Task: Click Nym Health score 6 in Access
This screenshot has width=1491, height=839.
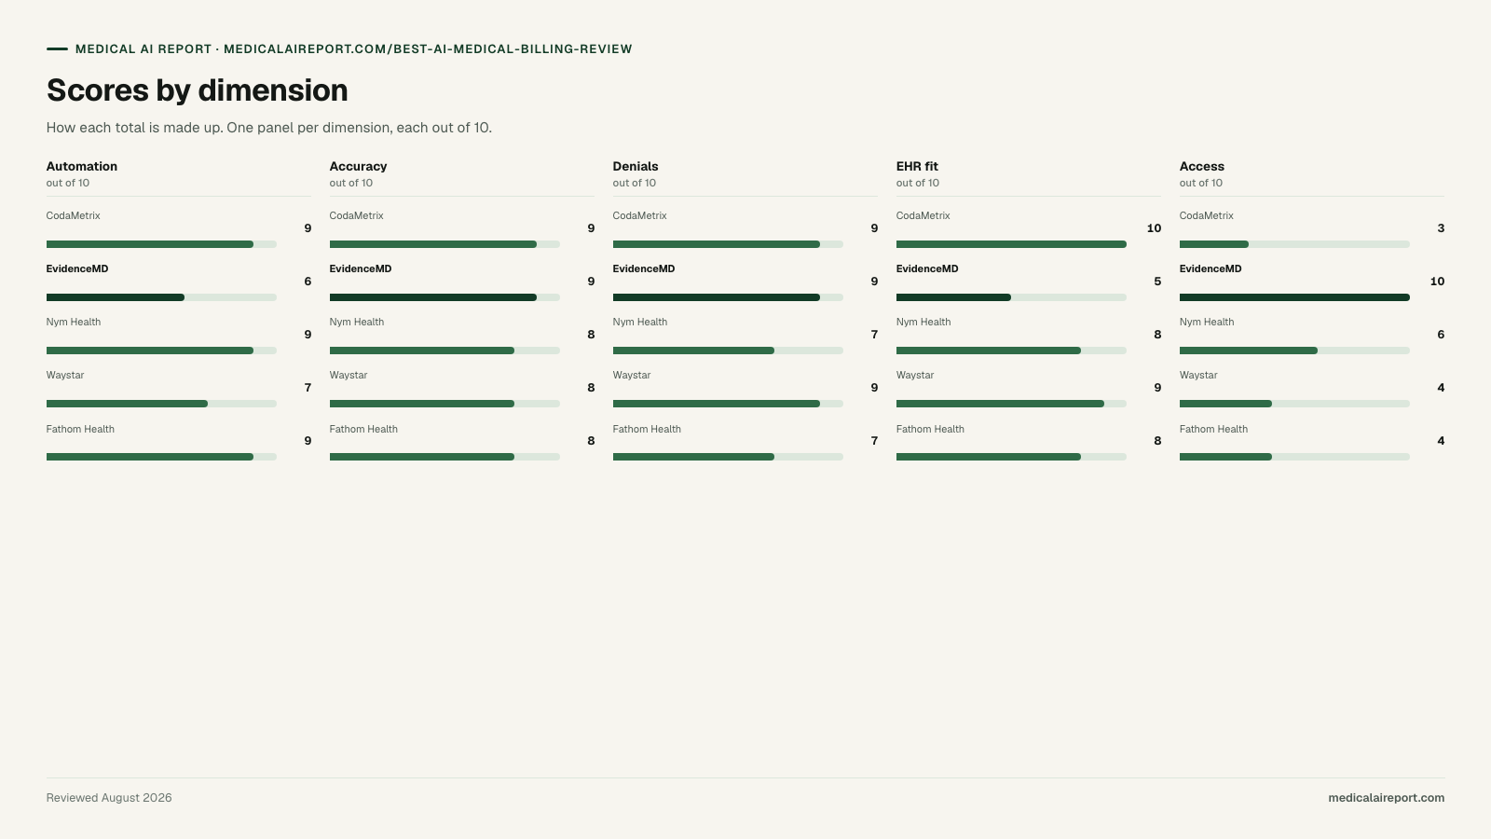Action: (x=1441, y=335)
